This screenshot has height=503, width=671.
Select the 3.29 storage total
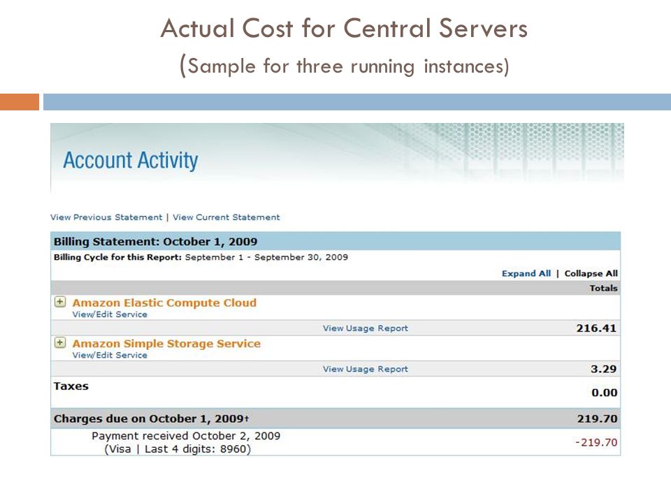tap(603, 369)
